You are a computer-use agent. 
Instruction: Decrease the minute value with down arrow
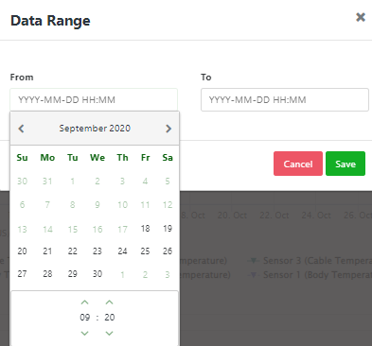pyautogui.click(x=109, y=333)
